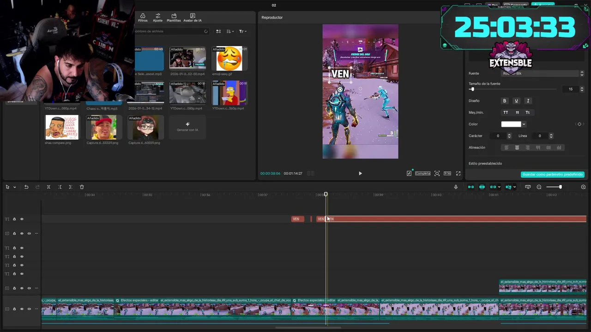This screenshot has width=591, height=332.
Task: Set text to all uppercase TT
Action: coord(506,113)
